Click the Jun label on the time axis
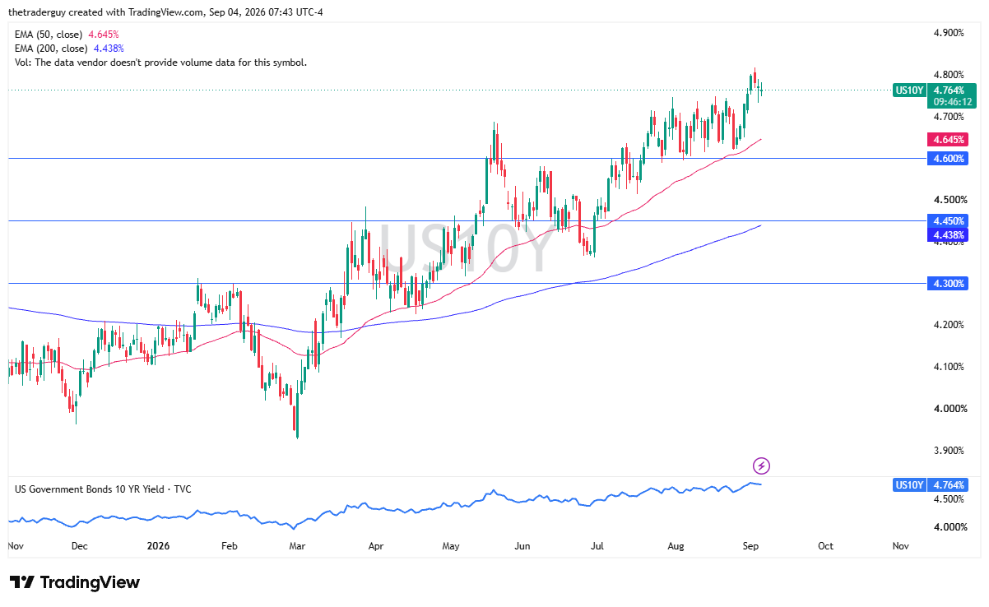The width and height of the screenshot is (989, 607). (x=522, y=545)
